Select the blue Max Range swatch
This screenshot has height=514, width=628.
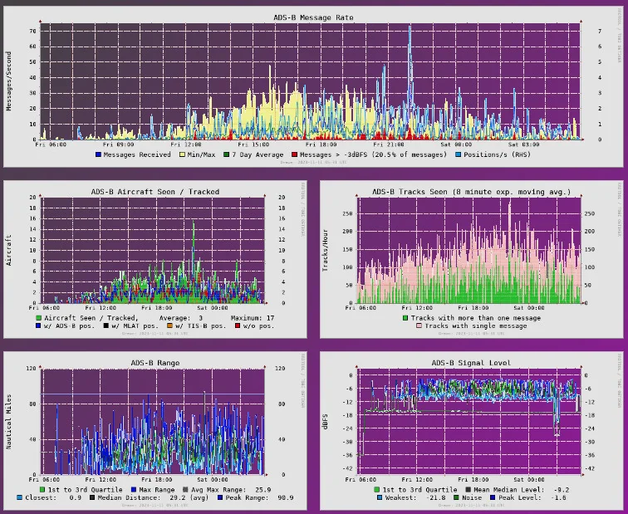pos(134,490)
